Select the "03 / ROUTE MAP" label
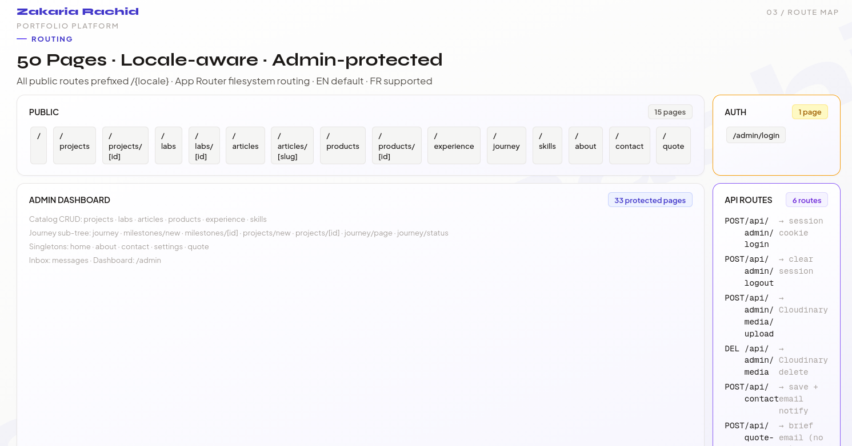The height and width of the screenshot is (446, 852). point(803,12)
